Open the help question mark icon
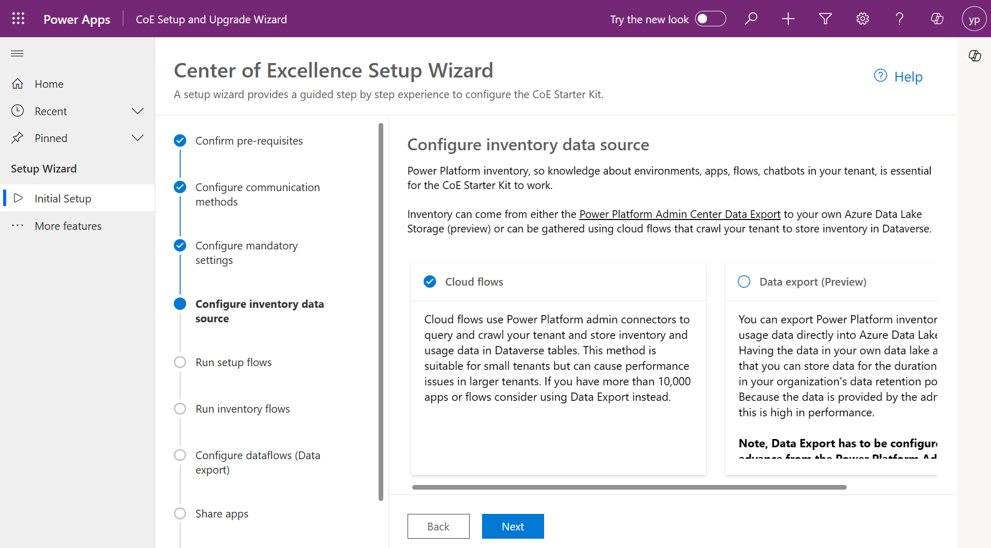Viewport: 991px width, 548px height. (899, 19)
